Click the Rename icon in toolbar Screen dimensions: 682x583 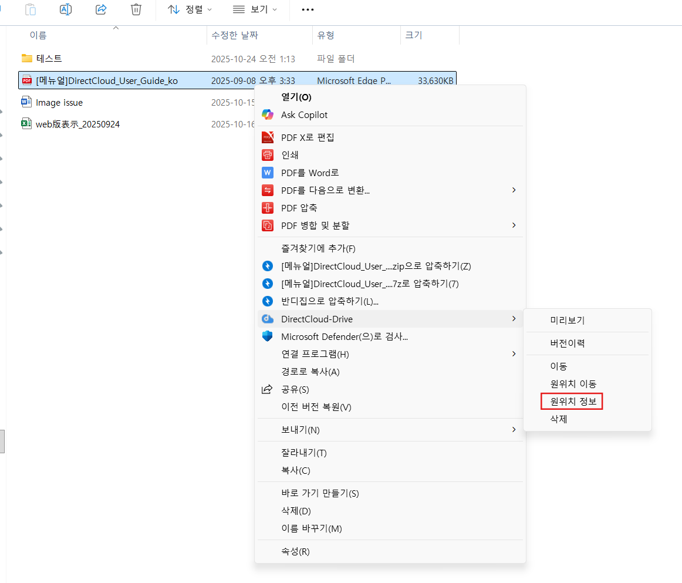[x=66, y=9]
